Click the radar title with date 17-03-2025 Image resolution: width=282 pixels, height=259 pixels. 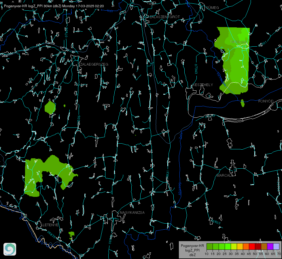pyautogui.click(x=54, y=6)
